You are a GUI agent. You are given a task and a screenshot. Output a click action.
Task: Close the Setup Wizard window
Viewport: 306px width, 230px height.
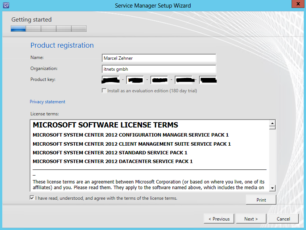coord(297,5)
